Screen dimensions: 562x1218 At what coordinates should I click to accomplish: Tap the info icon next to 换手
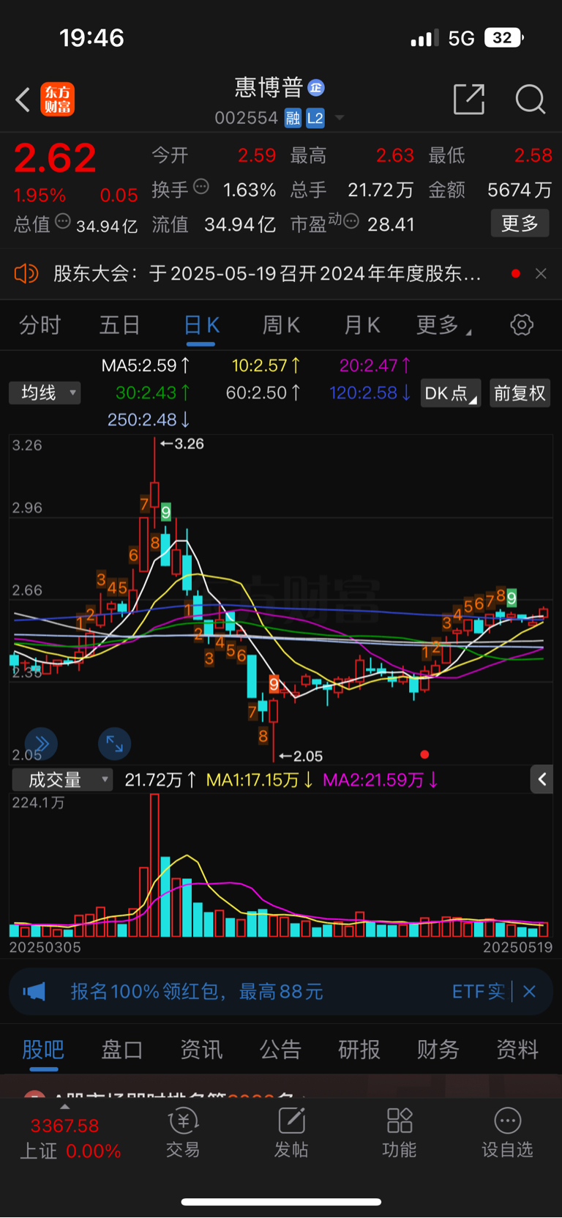(x=201, y=187)
